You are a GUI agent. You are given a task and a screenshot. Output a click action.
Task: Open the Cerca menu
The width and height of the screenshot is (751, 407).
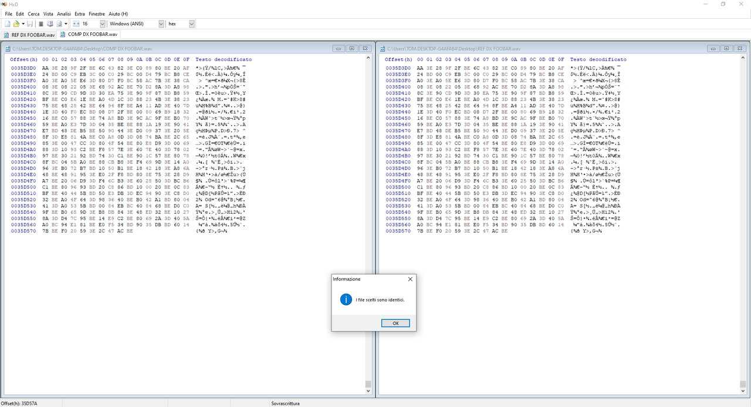pos(33,14)
